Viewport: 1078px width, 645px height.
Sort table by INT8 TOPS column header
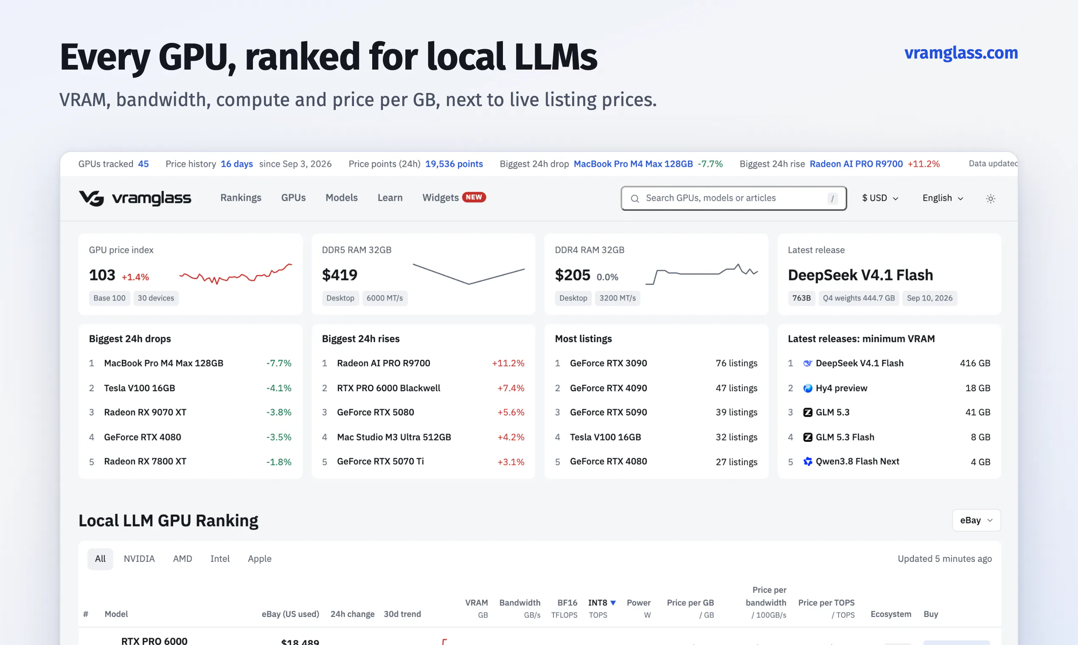[x=602, y=609]
